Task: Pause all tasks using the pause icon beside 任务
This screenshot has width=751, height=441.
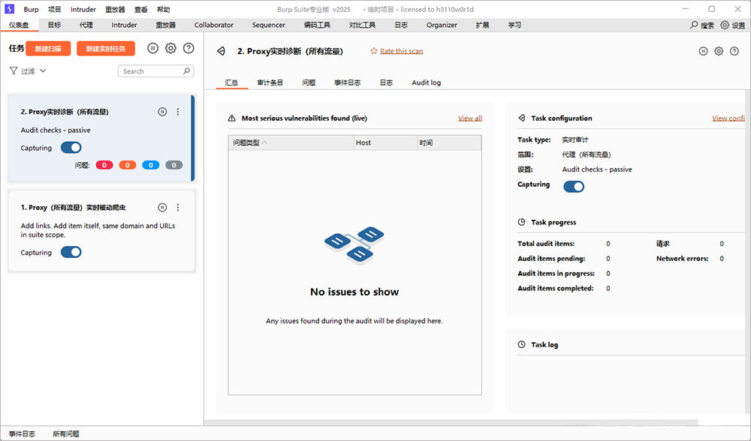Action: pos(152,48)
